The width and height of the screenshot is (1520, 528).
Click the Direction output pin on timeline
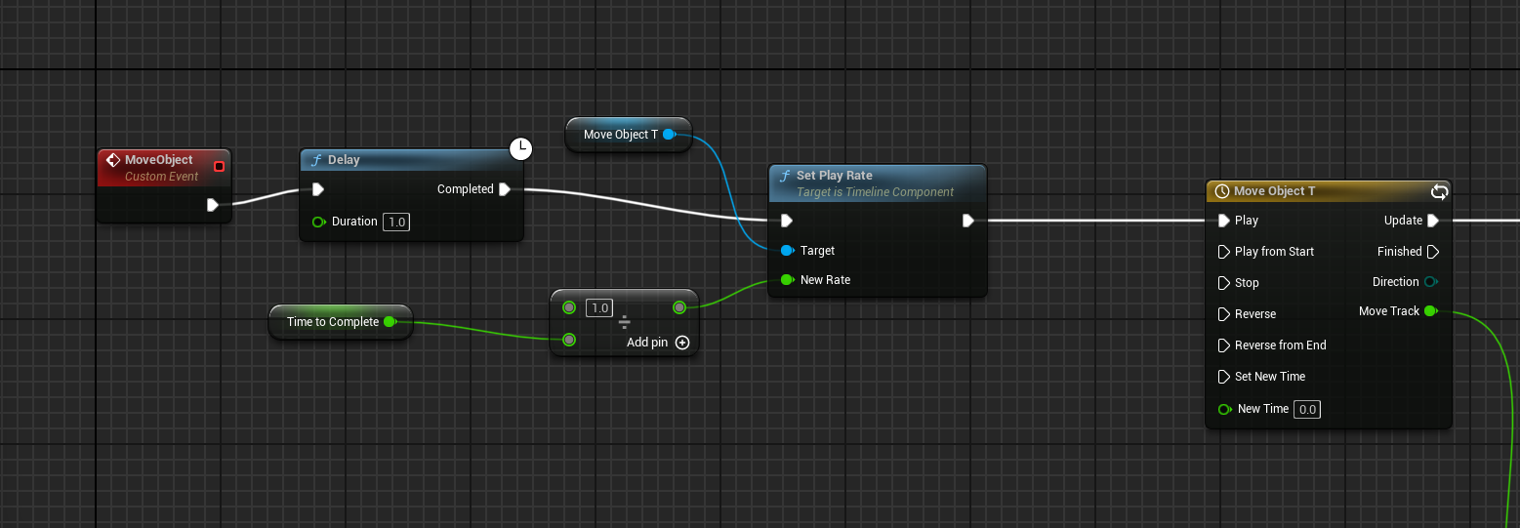pyautogui.click(x=1431, y=282)
